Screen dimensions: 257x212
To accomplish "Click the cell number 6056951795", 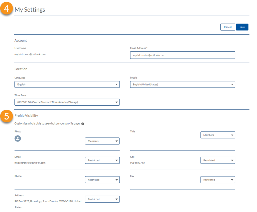I will pos(137,163).
